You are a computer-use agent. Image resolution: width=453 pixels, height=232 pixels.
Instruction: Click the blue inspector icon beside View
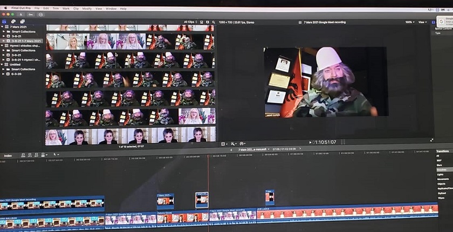point(433,22)
